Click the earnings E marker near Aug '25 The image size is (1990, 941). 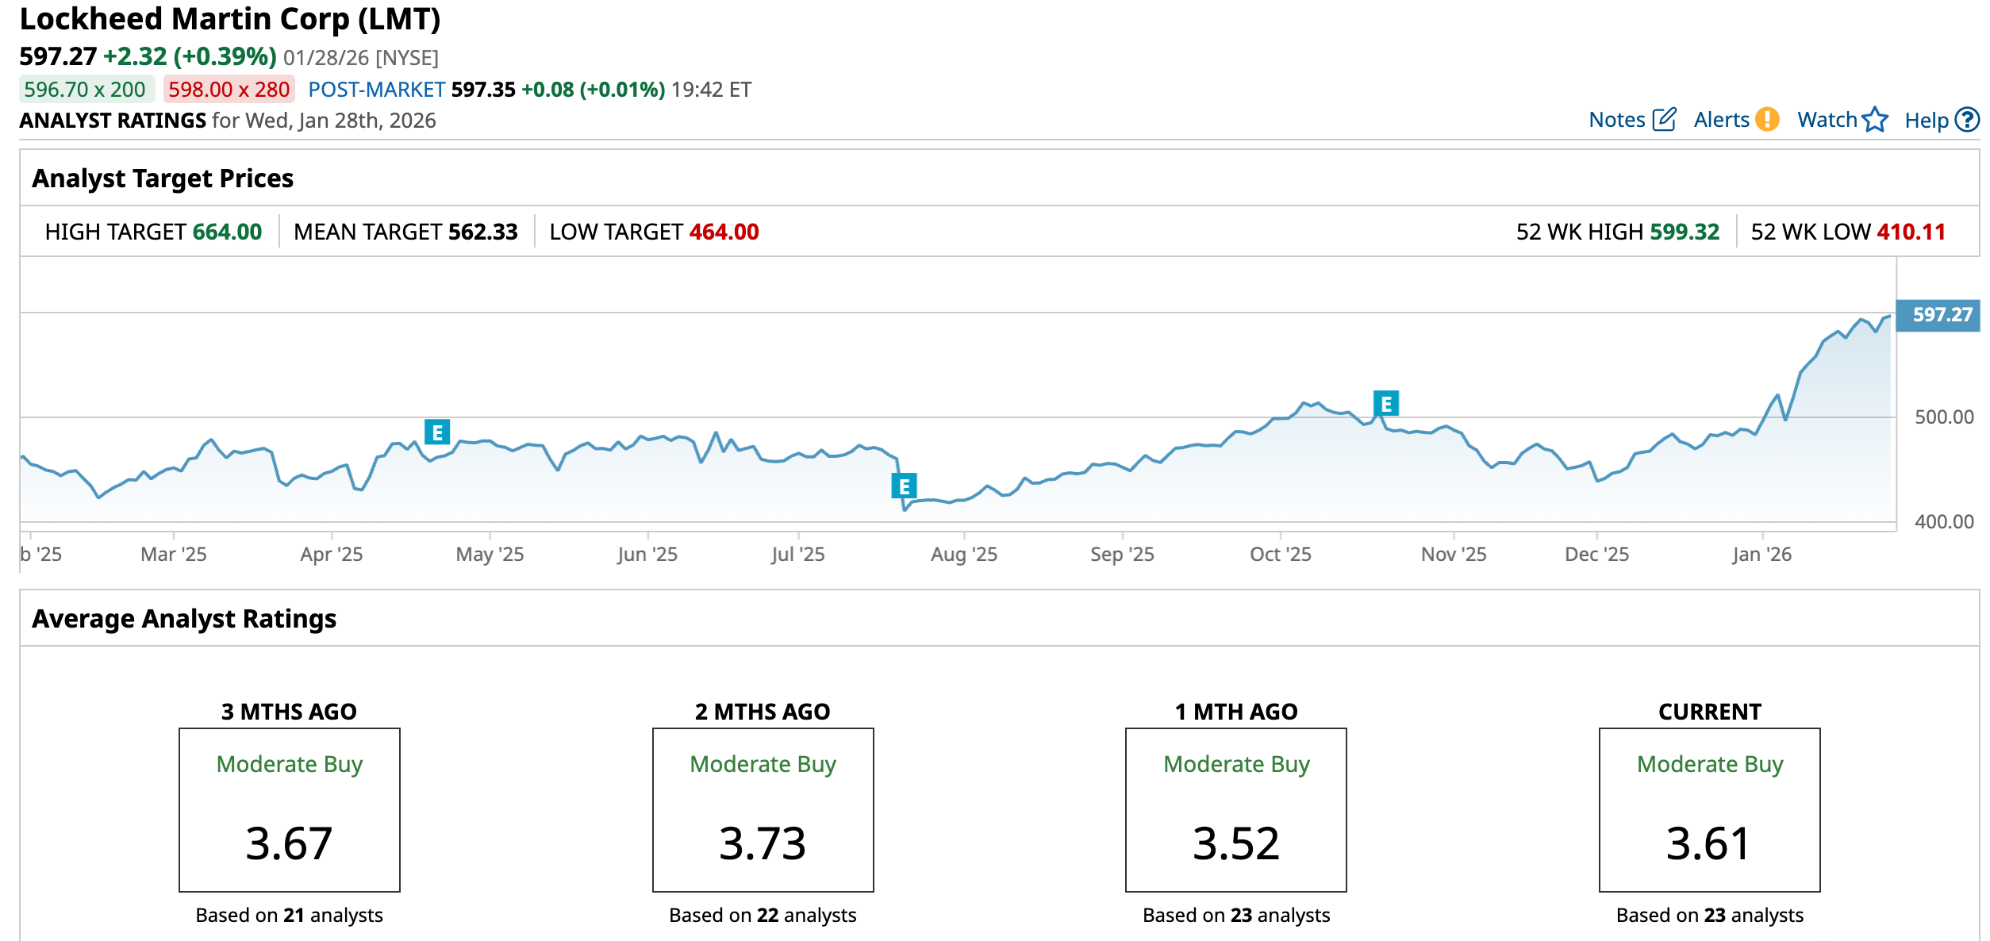coord(904,486)
